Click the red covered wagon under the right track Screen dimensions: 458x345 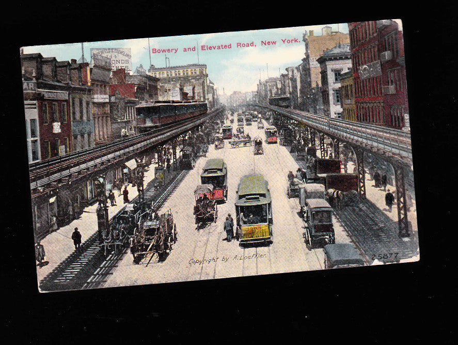(341, 182)
